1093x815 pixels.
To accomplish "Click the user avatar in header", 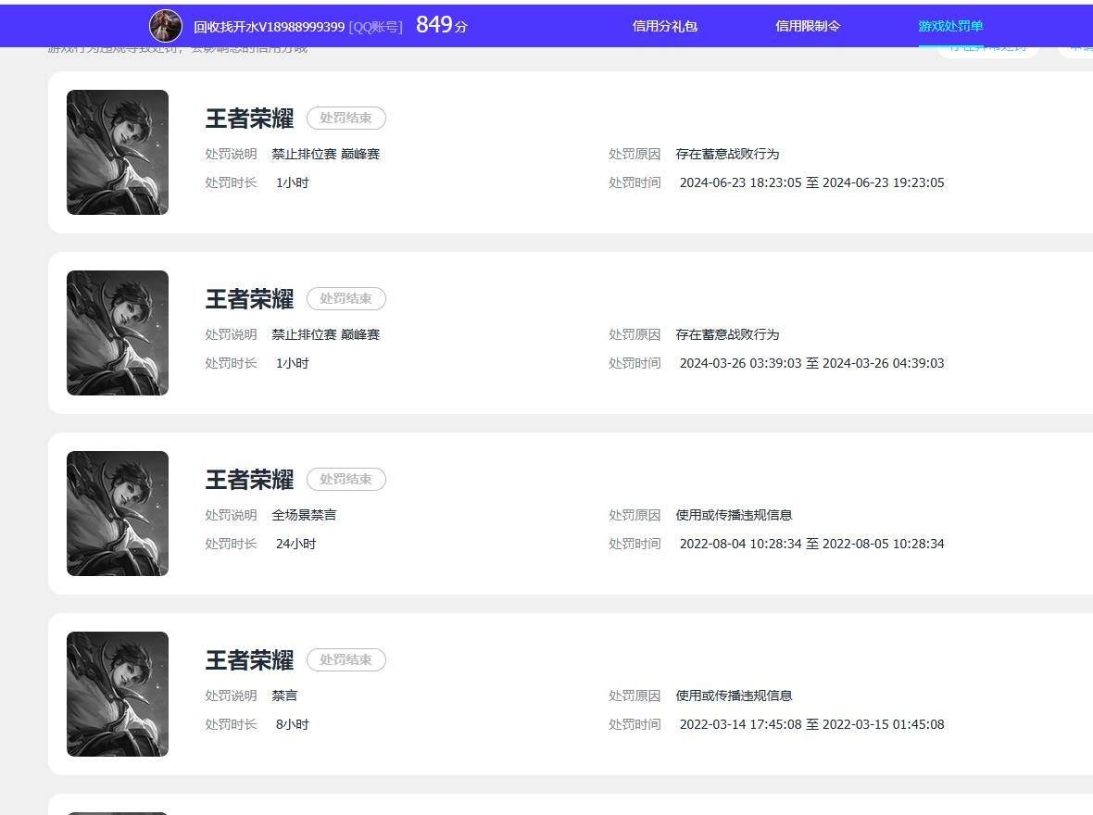I will pyautogui.click(x=166, y=26).
